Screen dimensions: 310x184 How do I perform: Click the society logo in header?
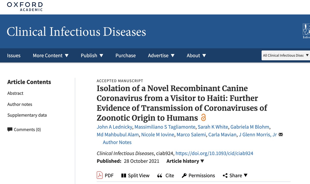point(306,31)
